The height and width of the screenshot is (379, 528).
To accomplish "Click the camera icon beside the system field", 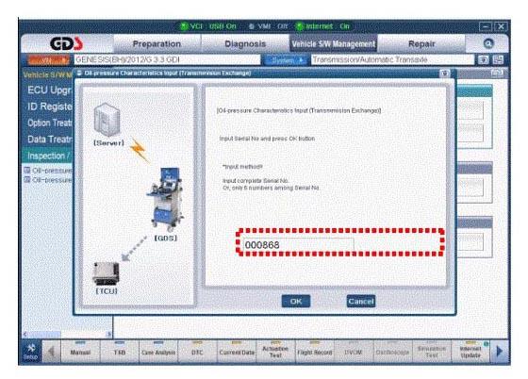I will pos(483,60).
